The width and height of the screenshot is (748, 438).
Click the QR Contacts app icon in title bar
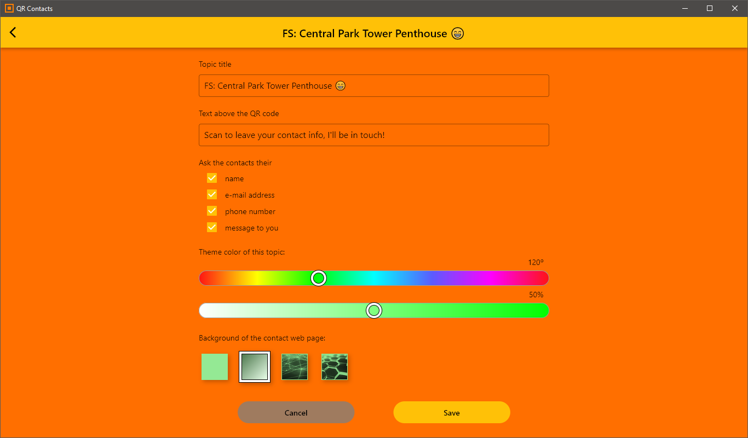coord(9,8)
